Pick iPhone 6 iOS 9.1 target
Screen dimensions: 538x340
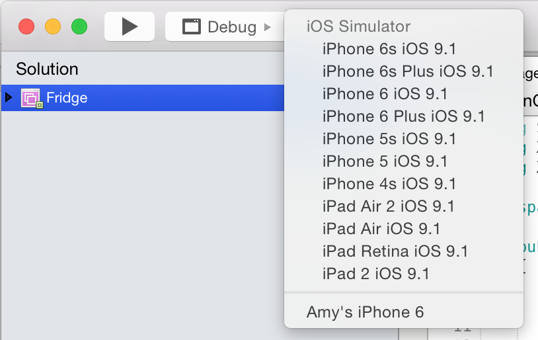pos(404,94)
